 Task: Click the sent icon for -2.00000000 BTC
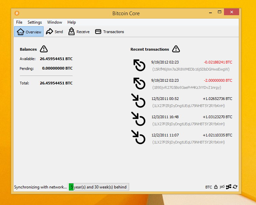[139, 83]
